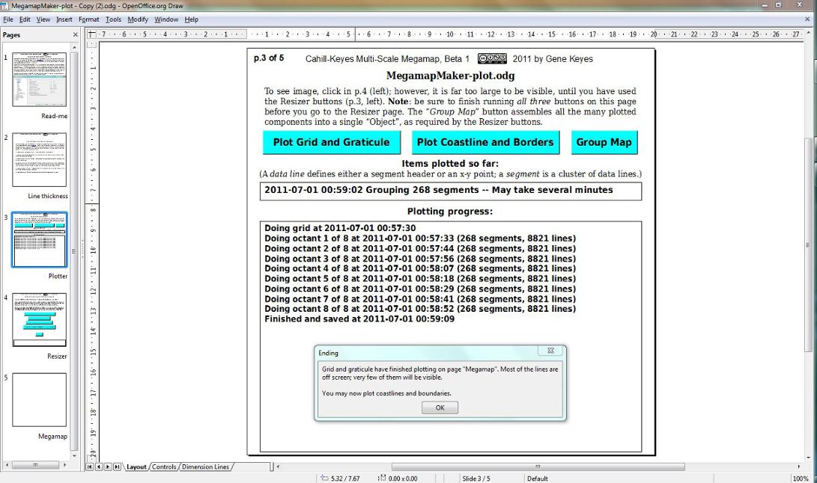The image size is (817, 483).
Task: Select page 2 Line thickness thumbnail
Action: pos(40,159)
